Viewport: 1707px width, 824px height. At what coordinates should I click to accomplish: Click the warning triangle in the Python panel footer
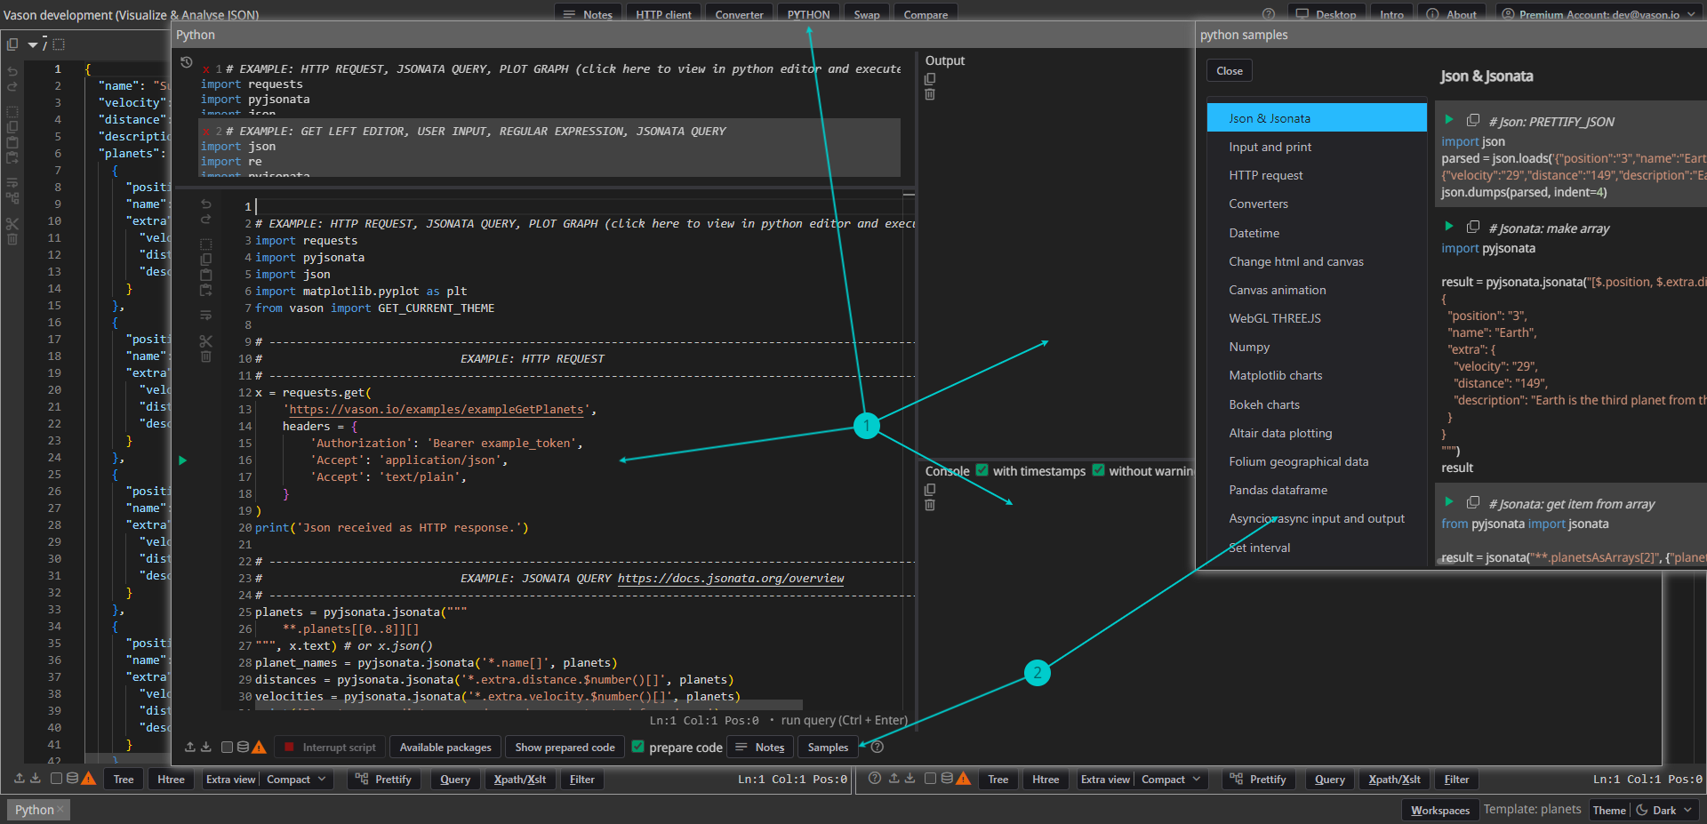(259, 747)
